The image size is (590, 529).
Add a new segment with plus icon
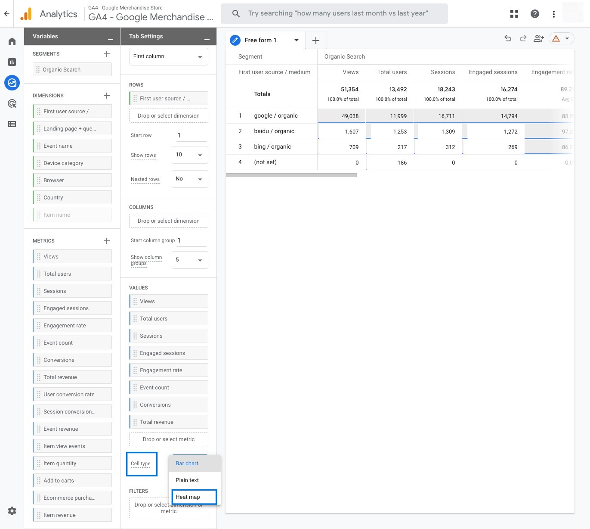coord(107,54)
